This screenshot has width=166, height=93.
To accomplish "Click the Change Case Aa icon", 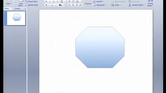I will 60,5.
